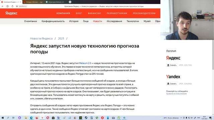Download the English Yandex logo PDF

pyautogui.click(x=172, y=84)
